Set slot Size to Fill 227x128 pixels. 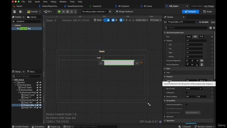click(x=195, y=37)
